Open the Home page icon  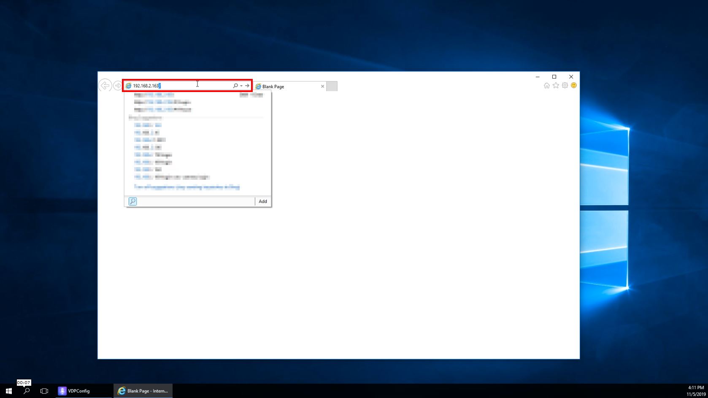point(547,86)
